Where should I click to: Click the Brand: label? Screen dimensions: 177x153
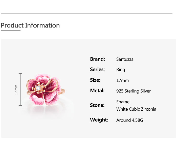(97, 59)
